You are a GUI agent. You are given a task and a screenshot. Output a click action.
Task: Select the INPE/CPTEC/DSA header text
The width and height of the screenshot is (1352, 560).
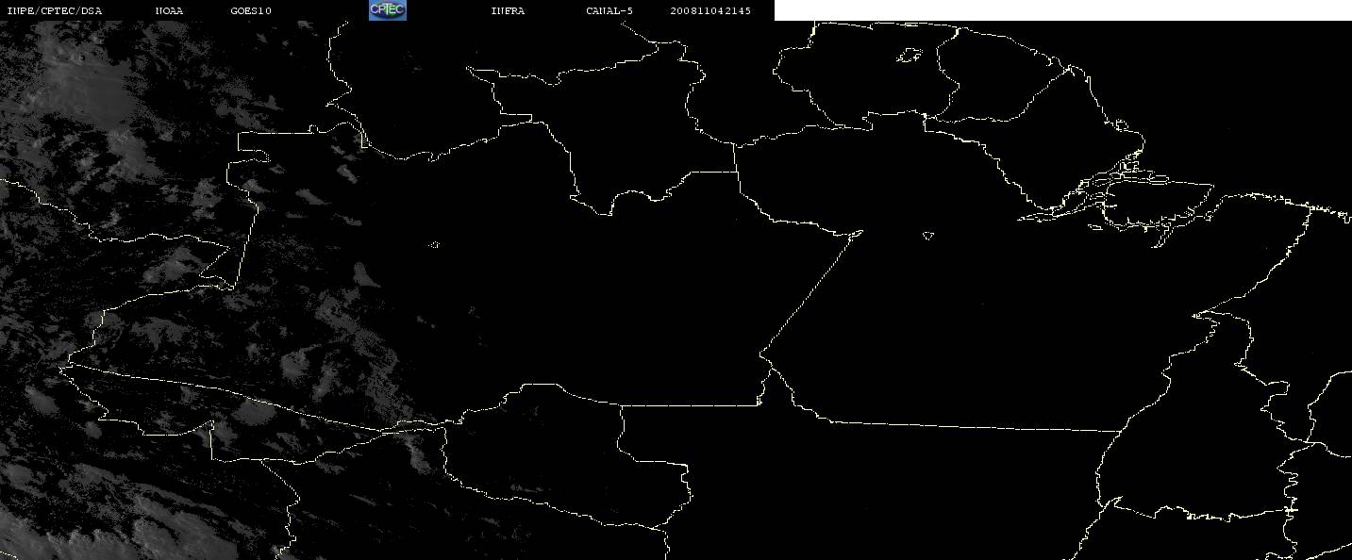54,11
